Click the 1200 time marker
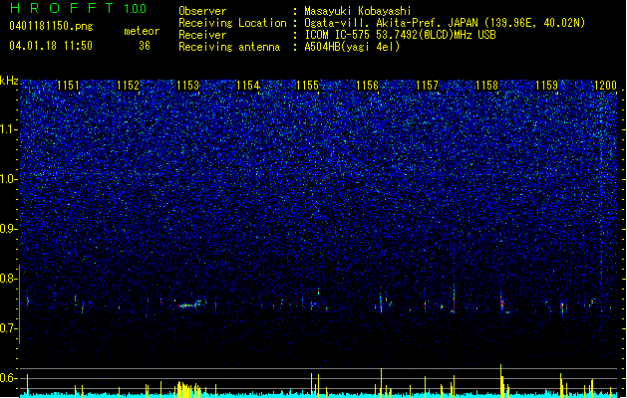This screenshot has width=627, height=398. 605,86
